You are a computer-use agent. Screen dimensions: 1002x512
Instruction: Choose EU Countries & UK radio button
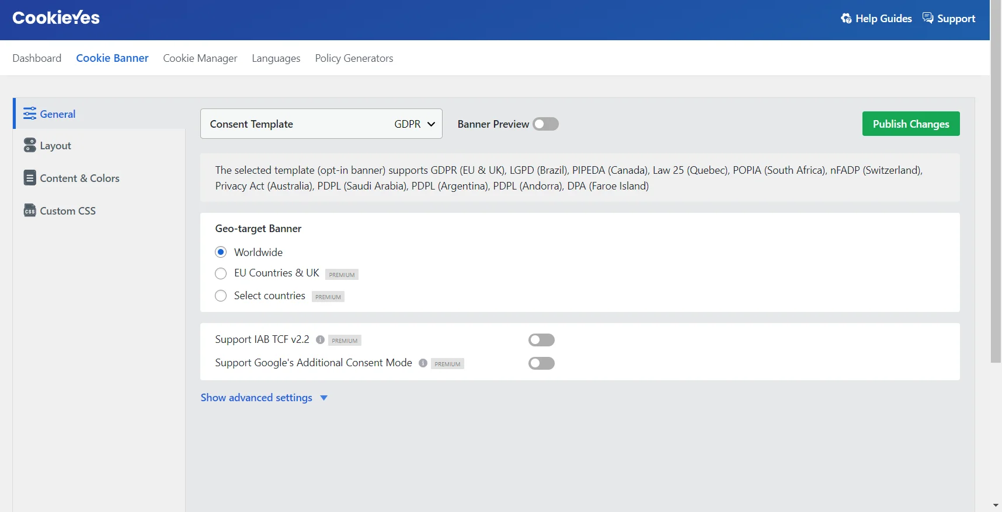tap(221, 273)
